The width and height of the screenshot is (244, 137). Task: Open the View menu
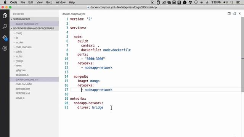(x=40, y=2)
